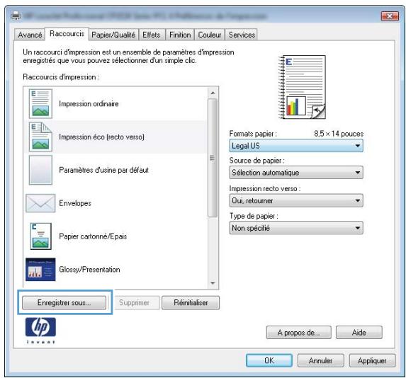Select the Raccourcis tab
The width and height of the screenshot is (406, 378).
point(67,34)
